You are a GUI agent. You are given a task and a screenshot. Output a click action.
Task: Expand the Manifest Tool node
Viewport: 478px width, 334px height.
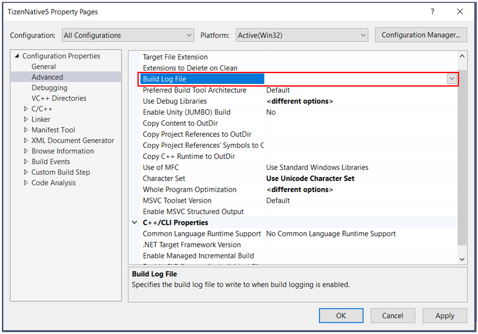point(26,130)
